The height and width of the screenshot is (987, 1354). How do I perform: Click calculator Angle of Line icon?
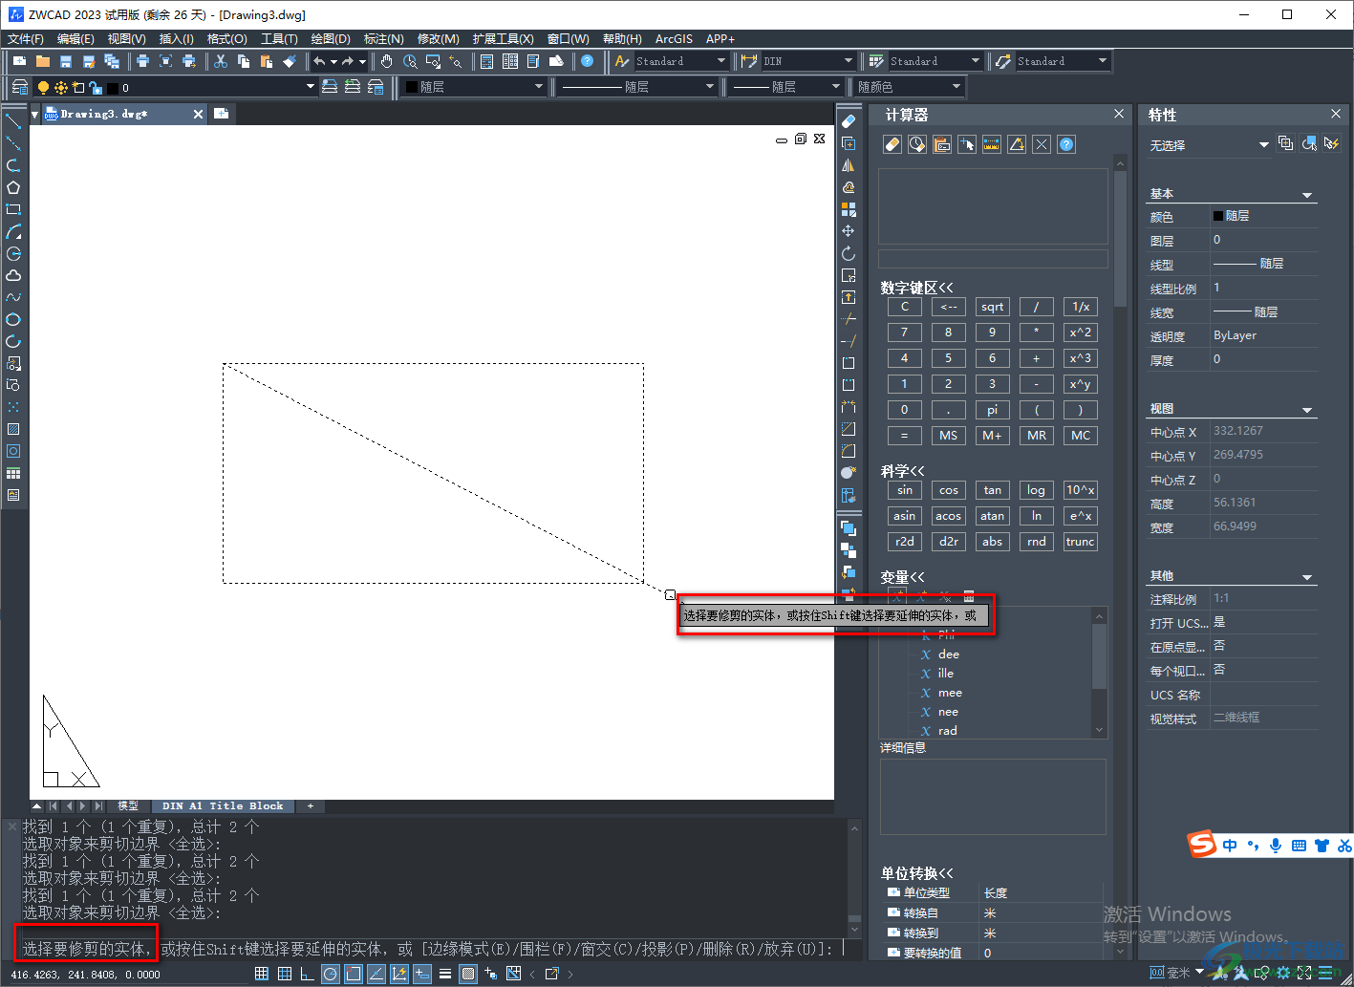tap(1017, 144)
